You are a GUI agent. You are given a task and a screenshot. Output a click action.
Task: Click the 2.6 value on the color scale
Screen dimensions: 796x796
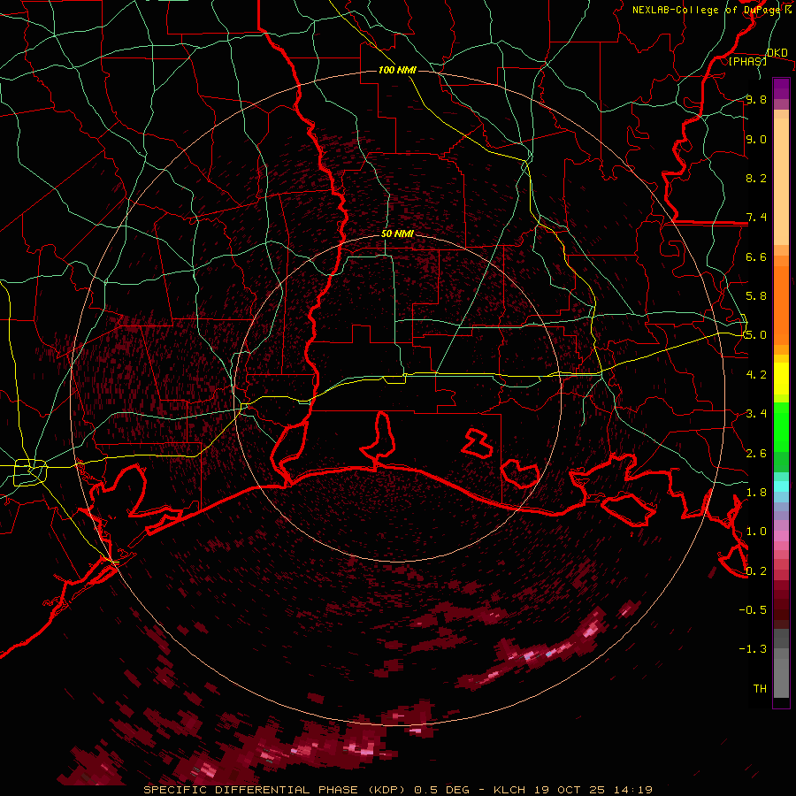click(756, 454)
